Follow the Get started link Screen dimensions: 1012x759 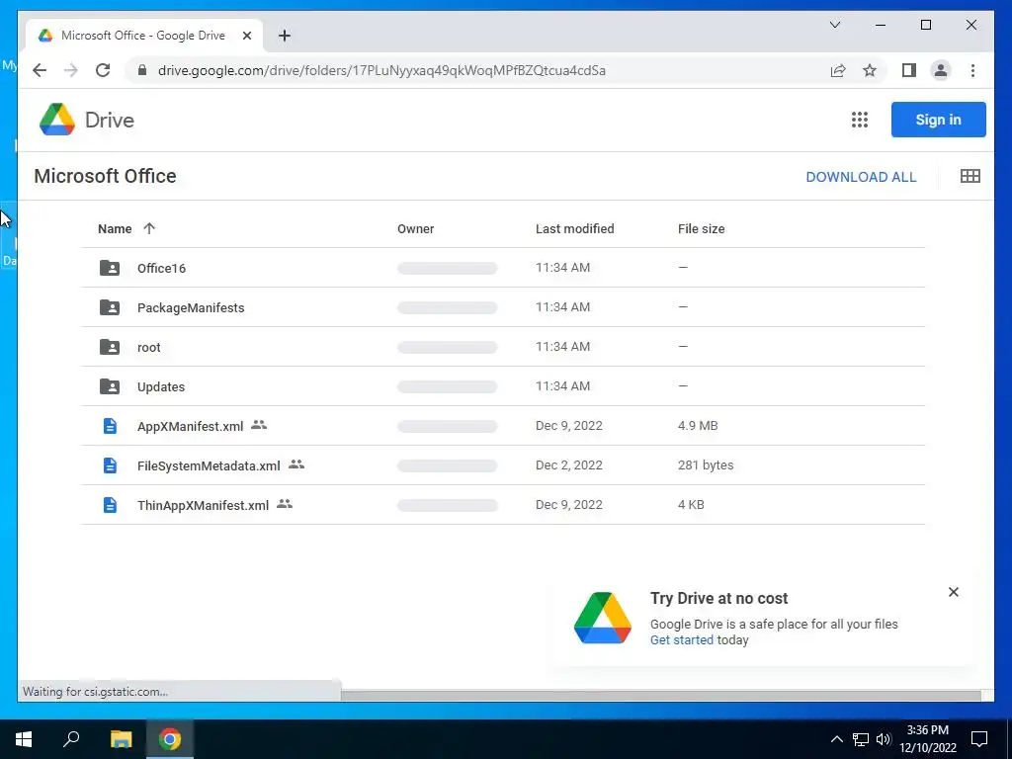[682, 639]
